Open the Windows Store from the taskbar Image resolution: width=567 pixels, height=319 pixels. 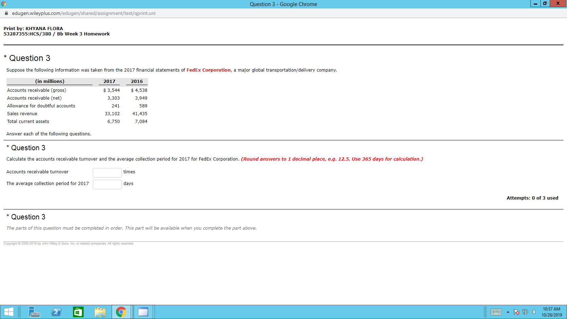[x=78, y=312]
